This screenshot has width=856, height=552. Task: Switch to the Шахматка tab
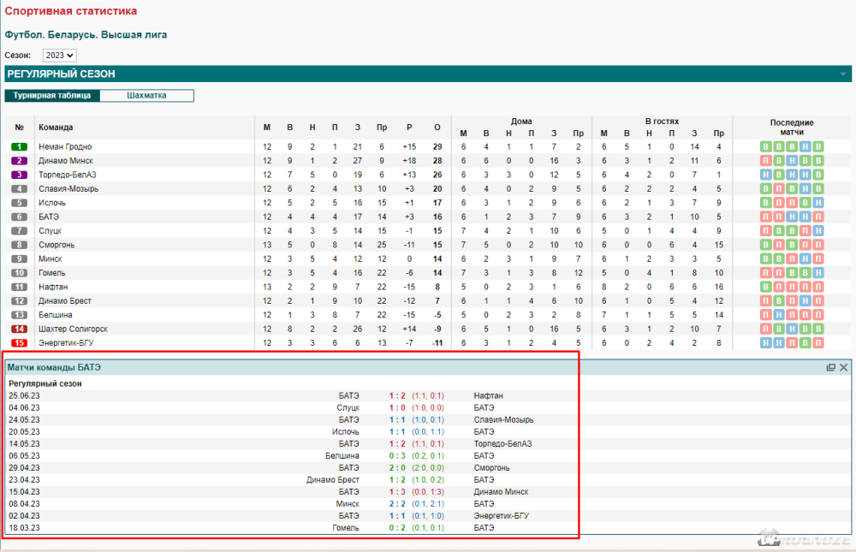tap(146, 96)
